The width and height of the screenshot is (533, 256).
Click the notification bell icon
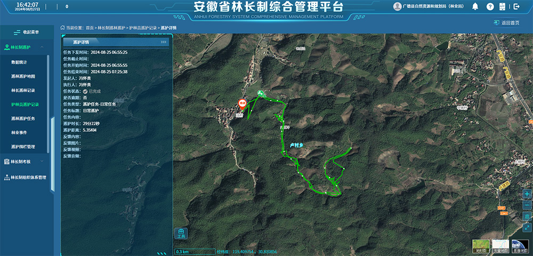pyautogui.click(x=475, y=6)
